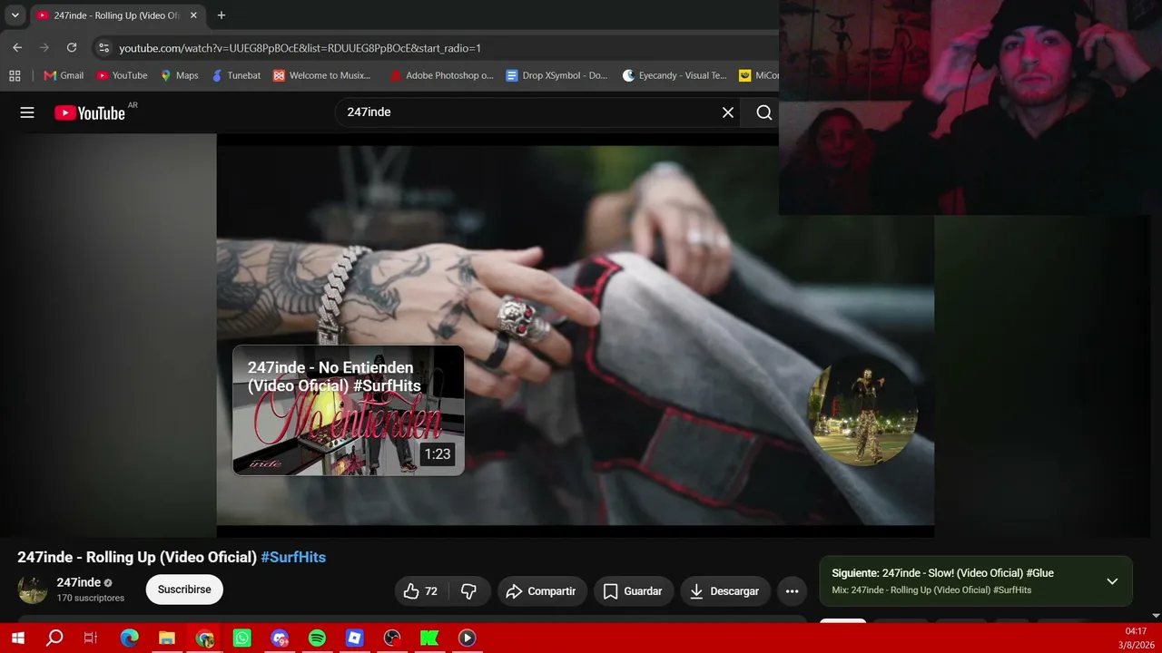Click the 170 suscriptores count text

point(90,599)
